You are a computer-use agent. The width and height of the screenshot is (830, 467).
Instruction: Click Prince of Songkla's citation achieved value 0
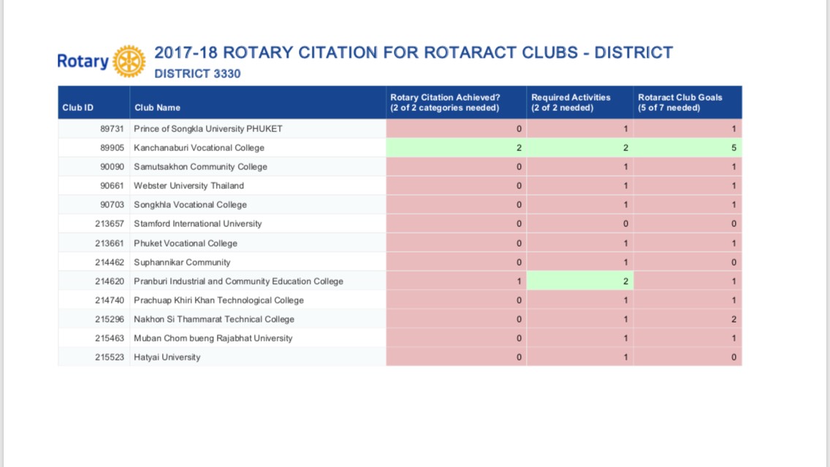tap(519, 128)
